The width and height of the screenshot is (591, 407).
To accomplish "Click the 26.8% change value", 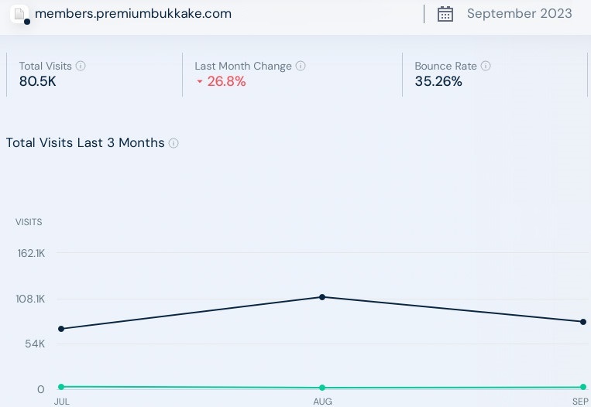I will point(226,82).
